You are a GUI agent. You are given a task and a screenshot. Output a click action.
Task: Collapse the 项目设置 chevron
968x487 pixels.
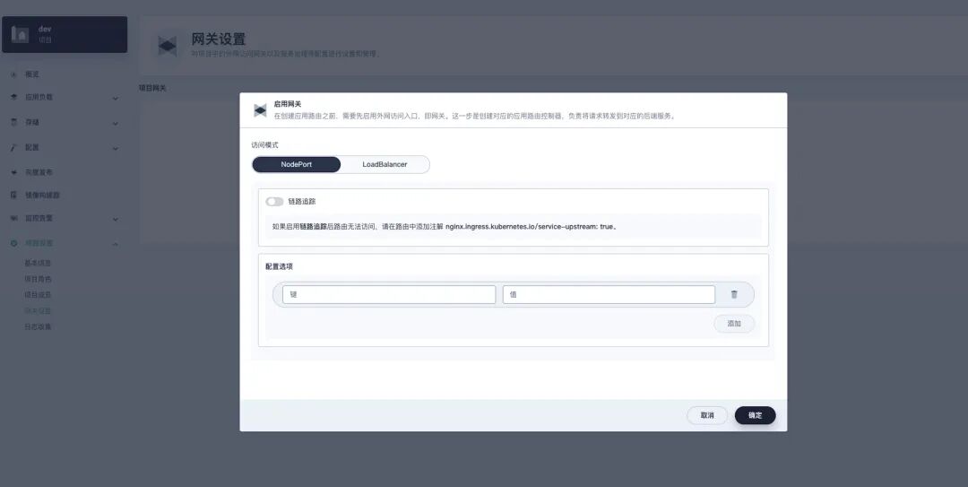[x=116, y=244]
